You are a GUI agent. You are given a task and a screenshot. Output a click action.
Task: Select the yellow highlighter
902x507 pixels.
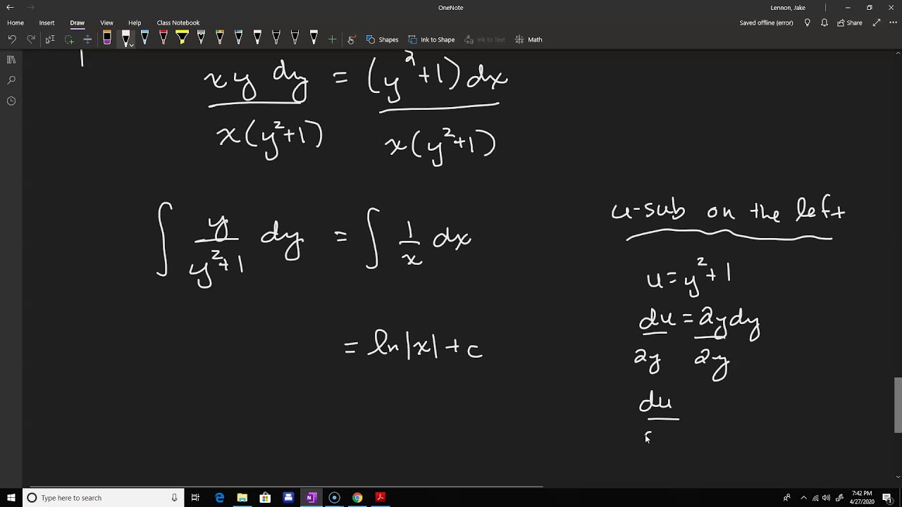pyautogui.click(x=182, y=39)
